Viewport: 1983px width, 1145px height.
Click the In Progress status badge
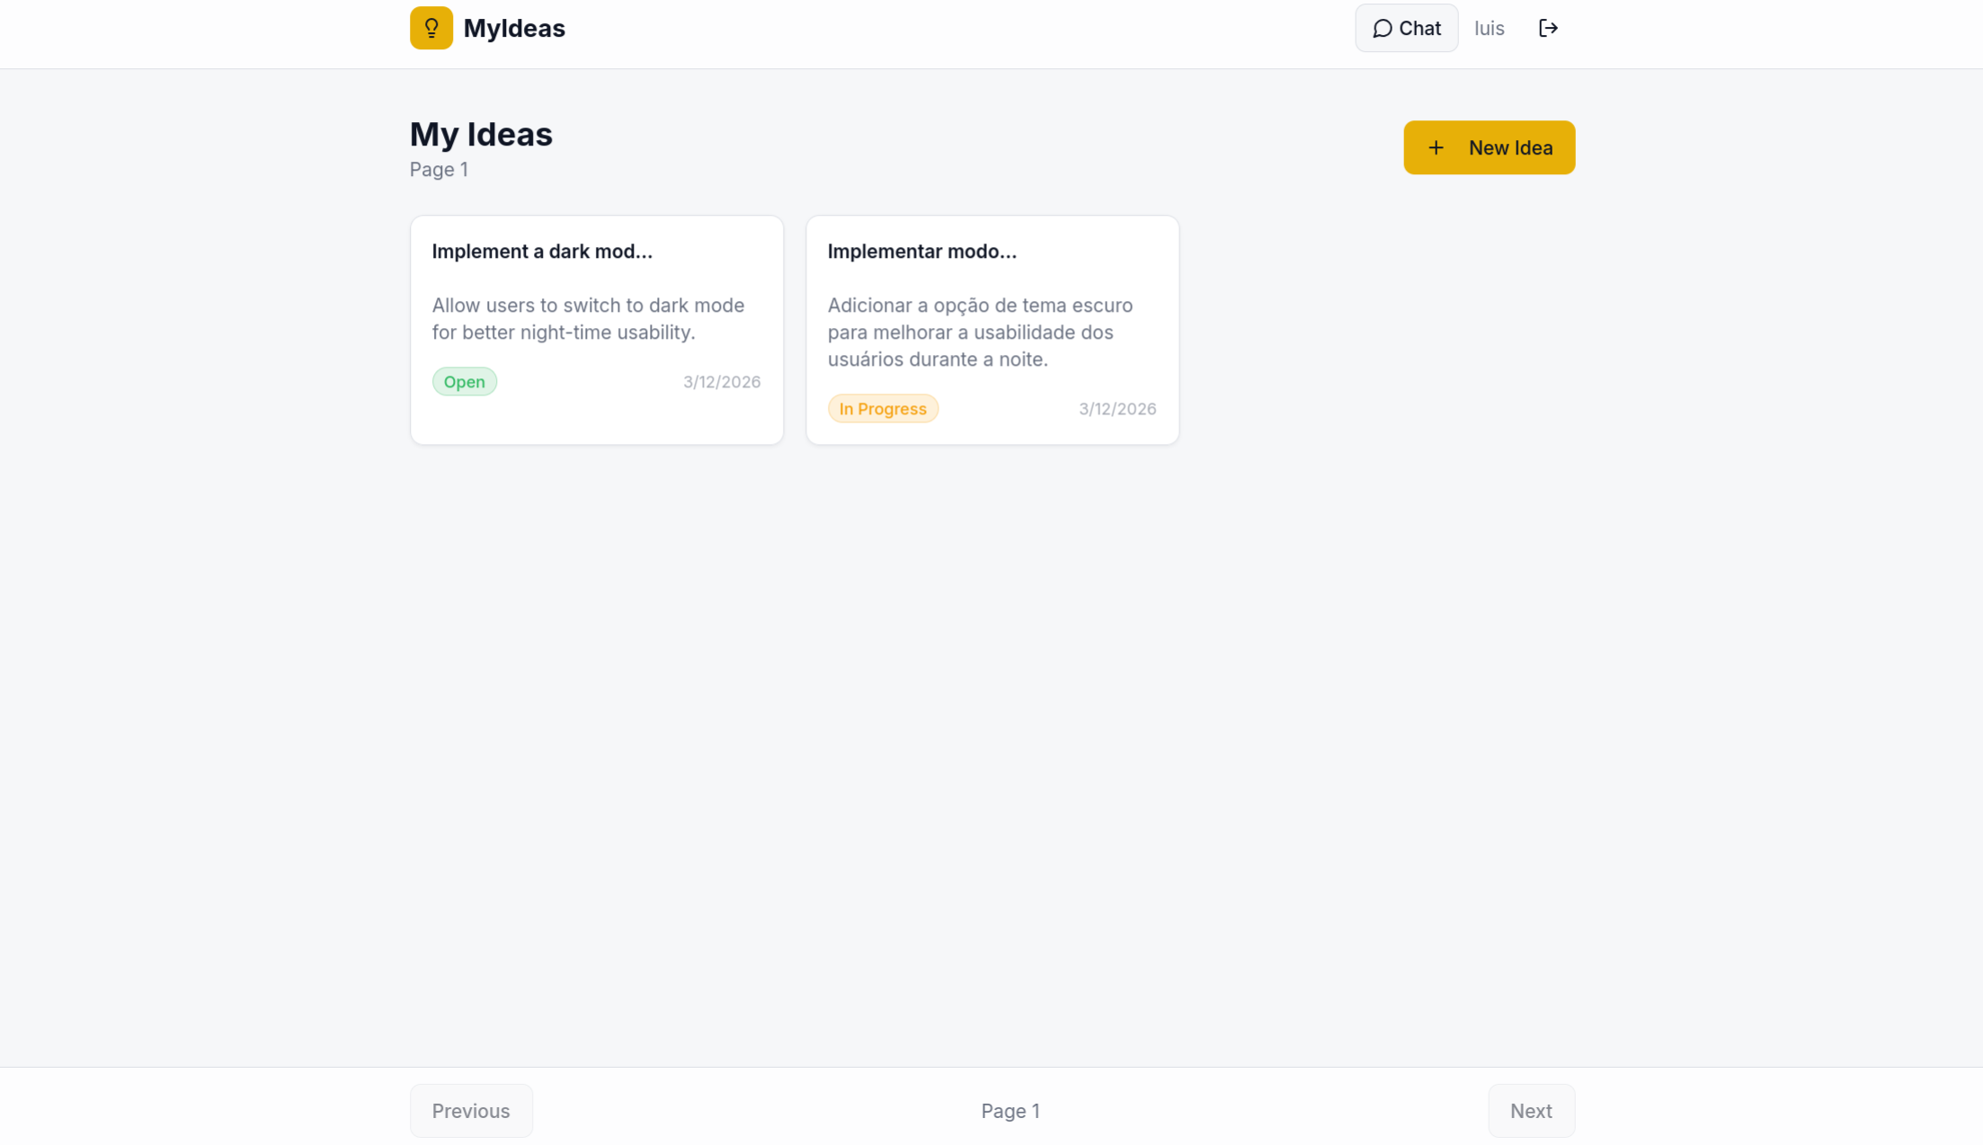point(883,408)
